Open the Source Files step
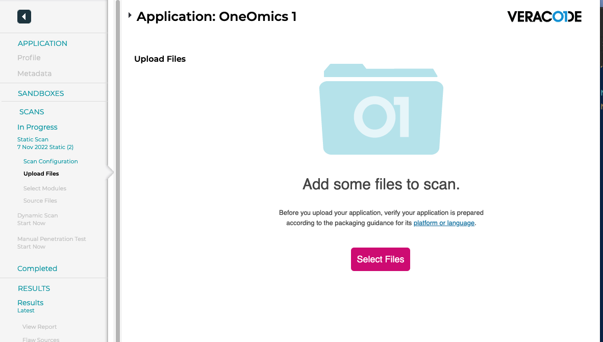This screenshot has width=603, height=342. click(40, 201)
